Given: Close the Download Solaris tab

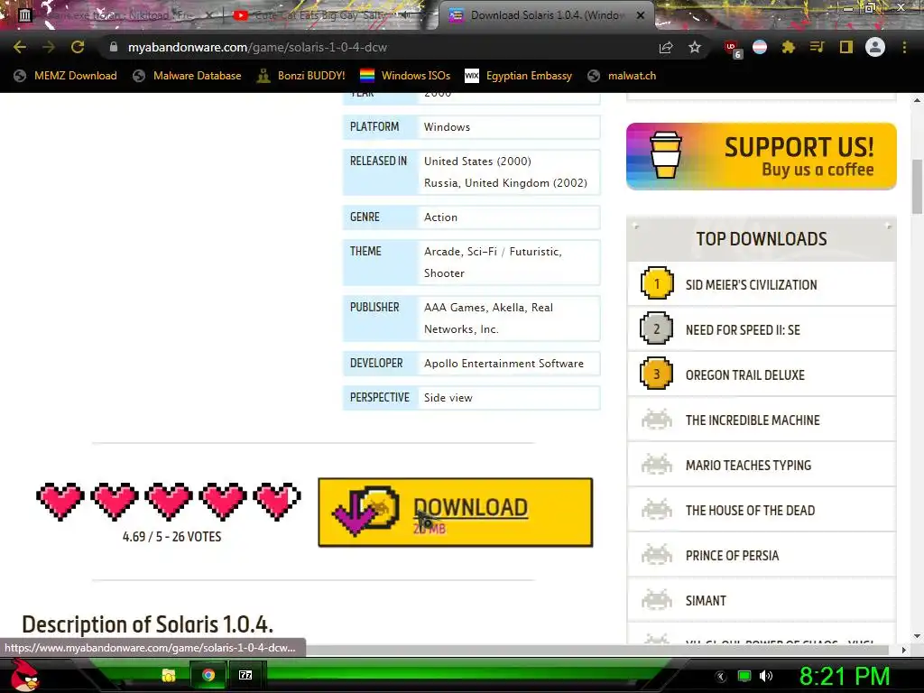Looking at the screenshot, I should coord(641,15).
